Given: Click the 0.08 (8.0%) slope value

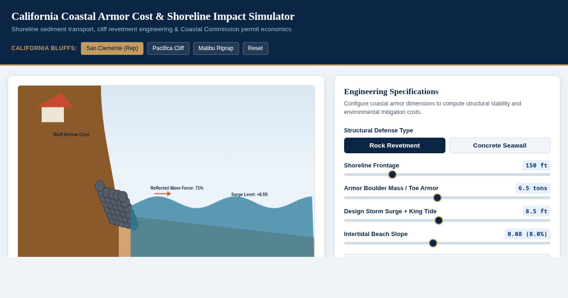Looking at the screenshot, I should (527, 234).
